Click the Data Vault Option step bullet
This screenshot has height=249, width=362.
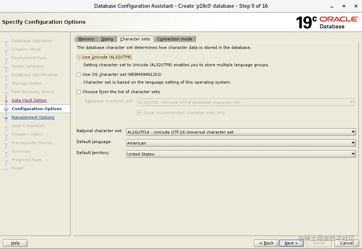click(x=6, y=100)
